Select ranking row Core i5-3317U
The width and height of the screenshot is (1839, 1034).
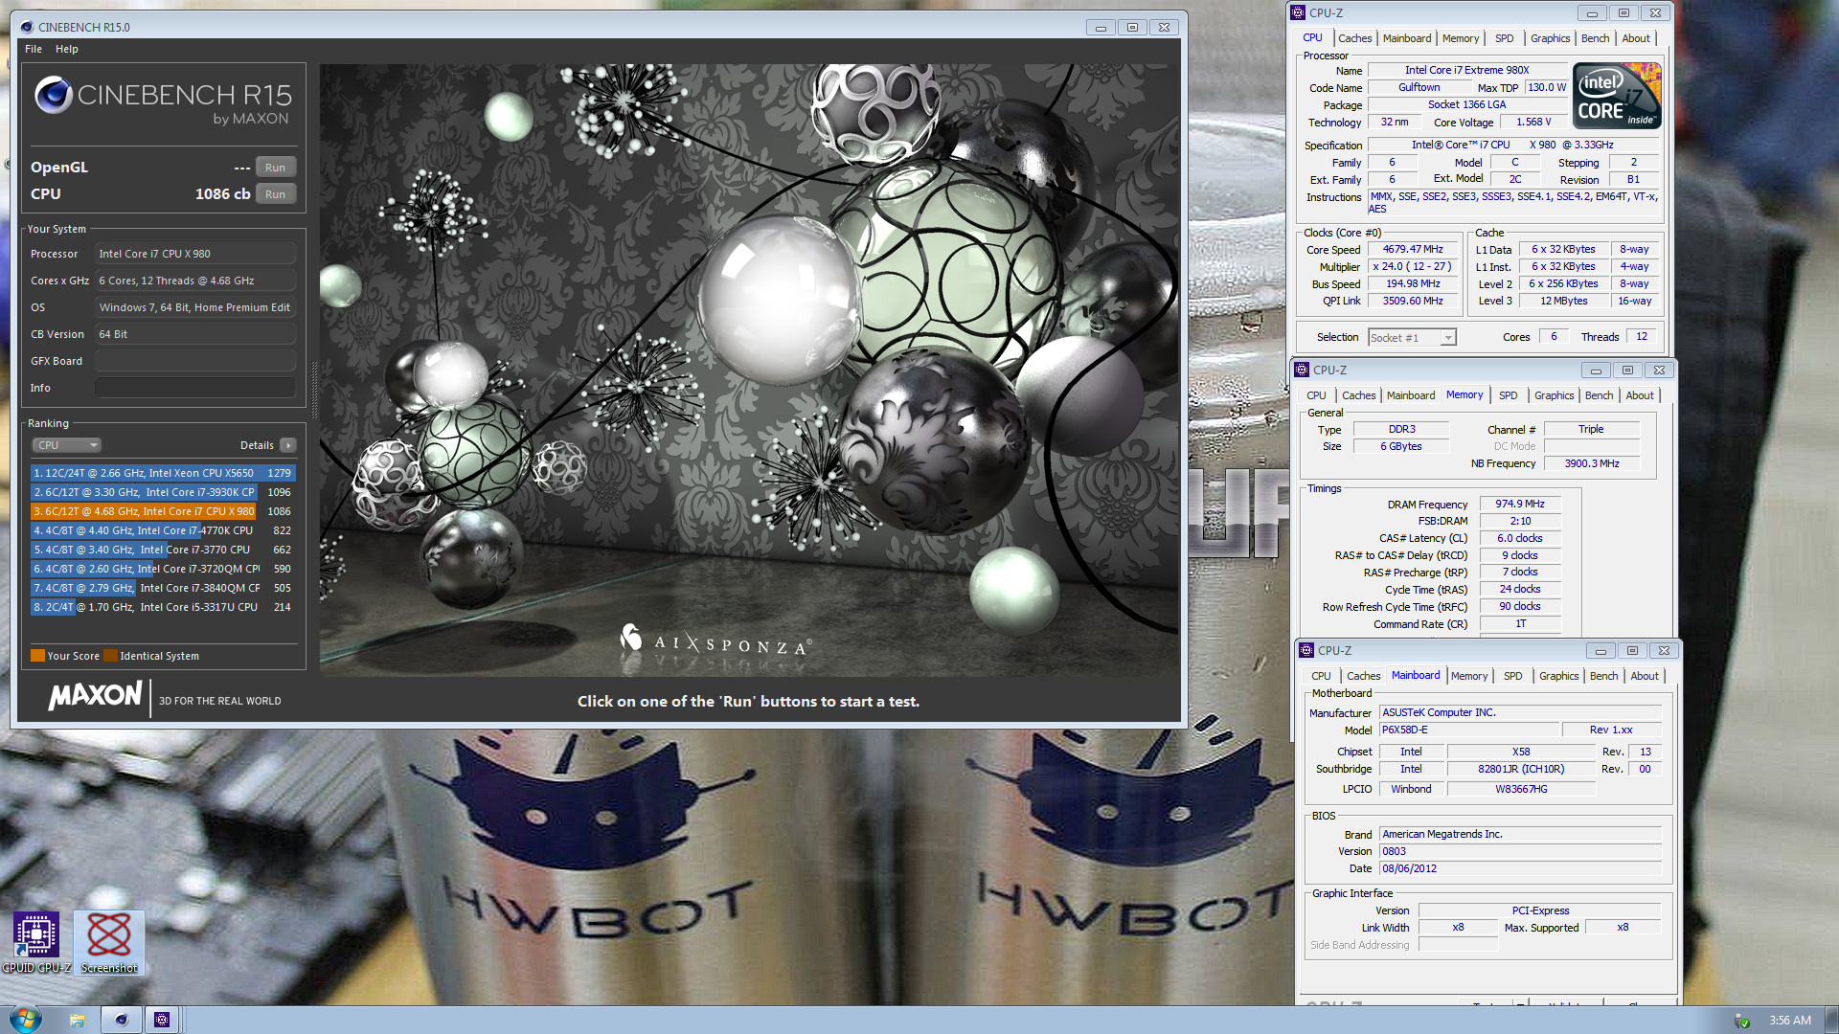(163, 607)
